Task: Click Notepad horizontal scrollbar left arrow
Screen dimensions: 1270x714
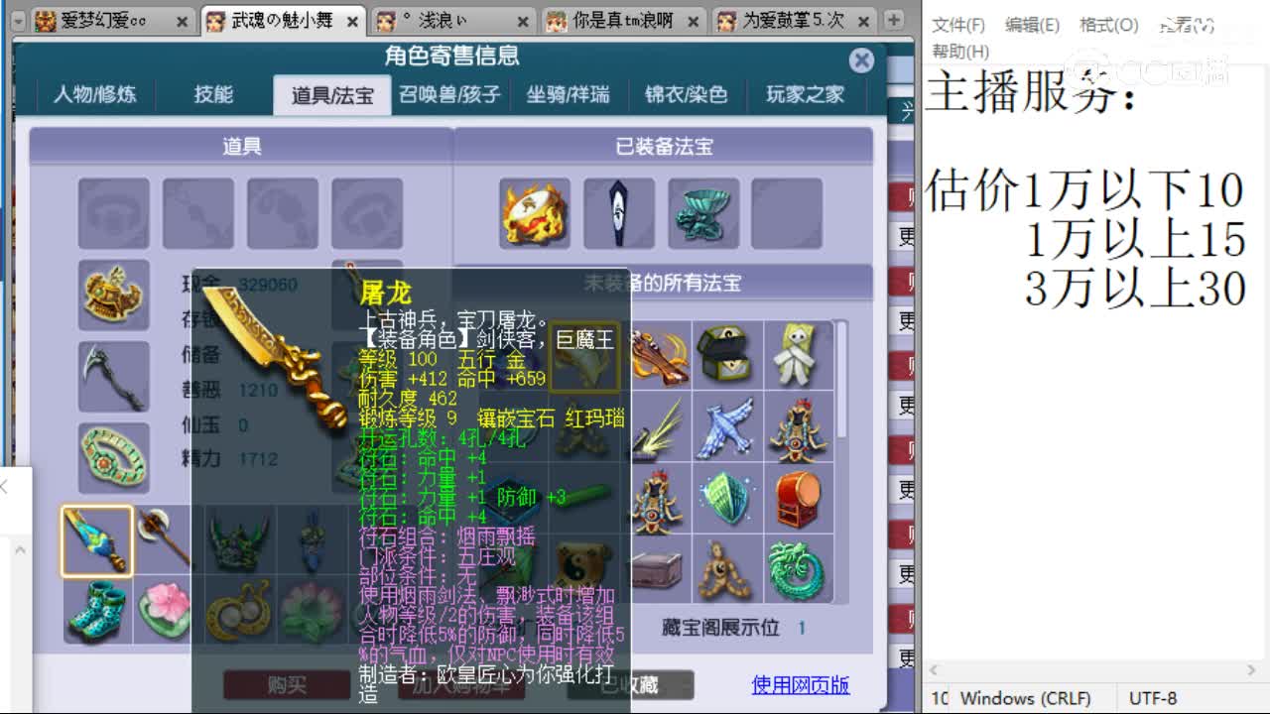Action: tap(933, 671)
